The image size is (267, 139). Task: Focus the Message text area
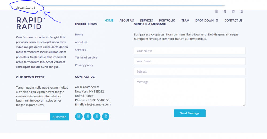[190, 92]
